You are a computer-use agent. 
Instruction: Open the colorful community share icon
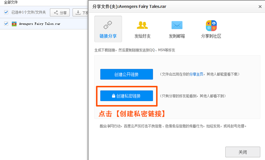(211, 25)
